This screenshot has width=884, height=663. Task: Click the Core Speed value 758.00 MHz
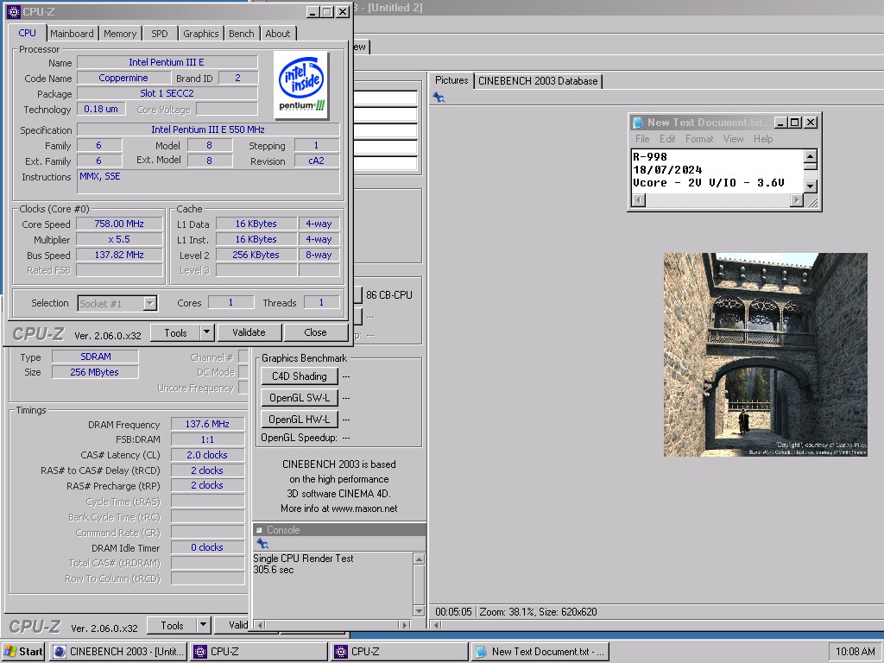(119, 224)
